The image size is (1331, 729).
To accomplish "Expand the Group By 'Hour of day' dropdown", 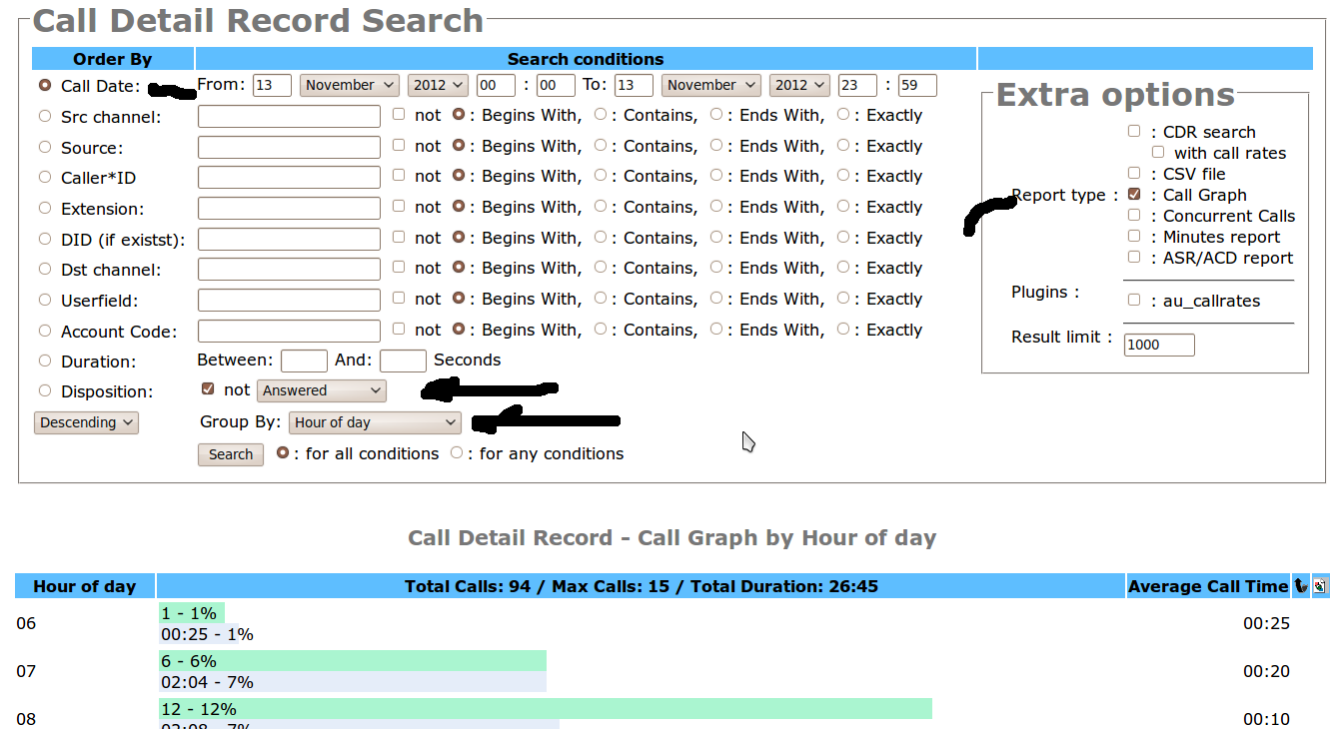I will pos(375,422).
